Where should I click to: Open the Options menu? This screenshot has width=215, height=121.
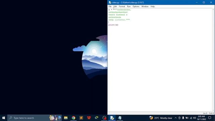136,6
